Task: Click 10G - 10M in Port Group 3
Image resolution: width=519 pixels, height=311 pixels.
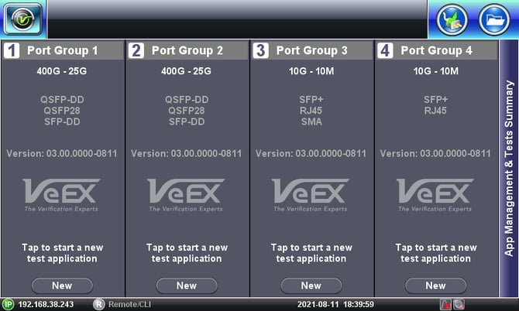Action: (311, 71)
